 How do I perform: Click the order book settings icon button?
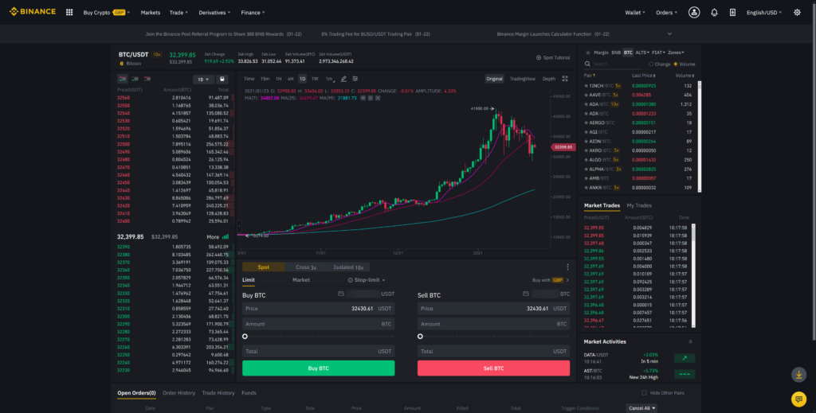(x=222, y=80)
